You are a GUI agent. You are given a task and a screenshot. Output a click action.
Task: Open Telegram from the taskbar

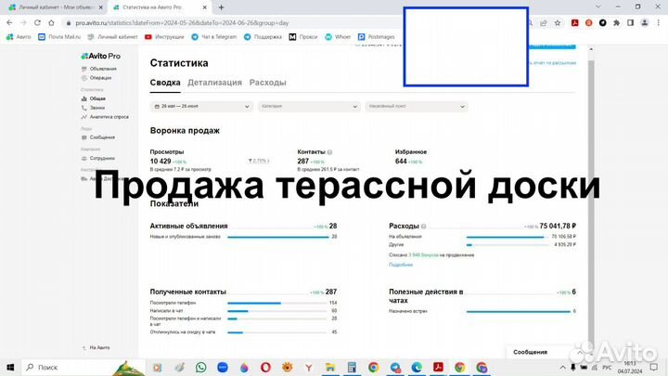(395, 367)
